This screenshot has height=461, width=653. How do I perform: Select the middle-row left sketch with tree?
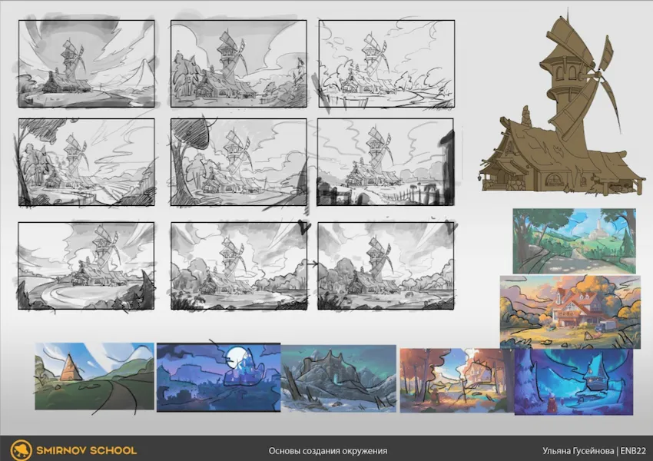[x=86, y=162]
